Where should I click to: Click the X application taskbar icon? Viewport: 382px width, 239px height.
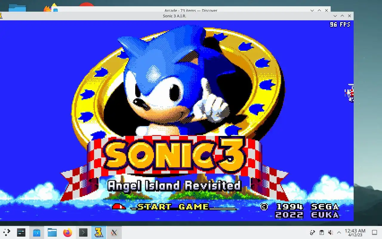(114, 232)
